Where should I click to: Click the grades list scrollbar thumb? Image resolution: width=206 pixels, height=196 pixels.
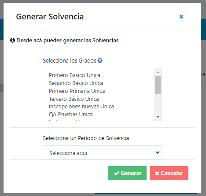coord(158,85)
